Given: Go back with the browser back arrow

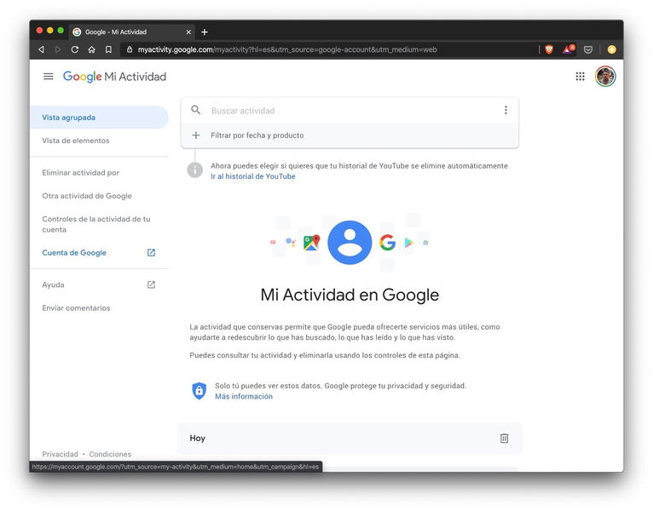Looking at the screenshot, I should click(41, 49).
